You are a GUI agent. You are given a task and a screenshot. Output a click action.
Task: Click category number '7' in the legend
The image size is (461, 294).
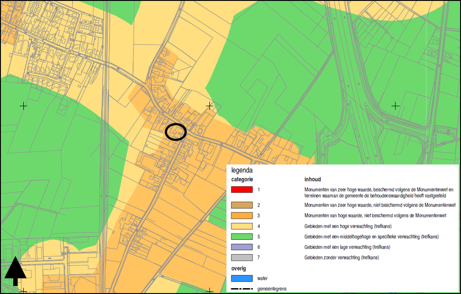[259, 258]
